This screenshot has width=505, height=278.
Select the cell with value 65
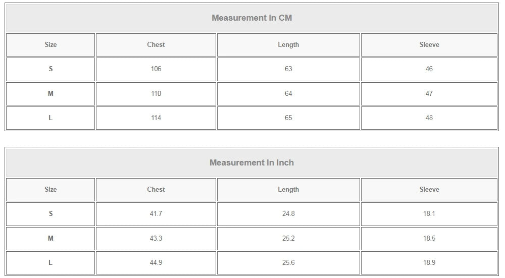pos(288,118)
